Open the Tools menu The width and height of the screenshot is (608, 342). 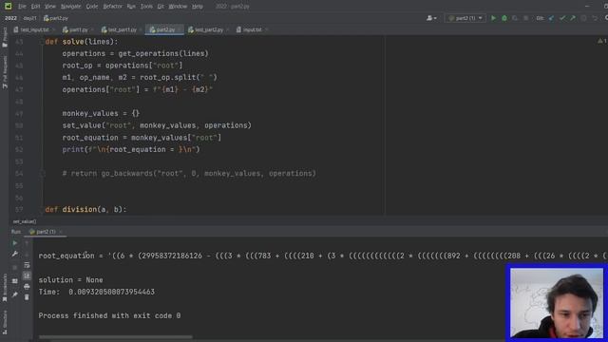click(146, 7)
